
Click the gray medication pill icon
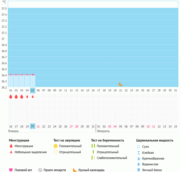[40, 170]
